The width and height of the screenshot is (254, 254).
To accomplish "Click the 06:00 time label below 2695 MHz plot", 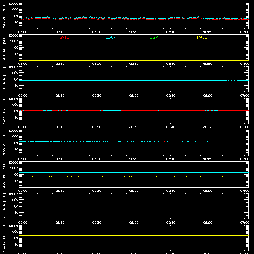I will click(x=23, y=159).
